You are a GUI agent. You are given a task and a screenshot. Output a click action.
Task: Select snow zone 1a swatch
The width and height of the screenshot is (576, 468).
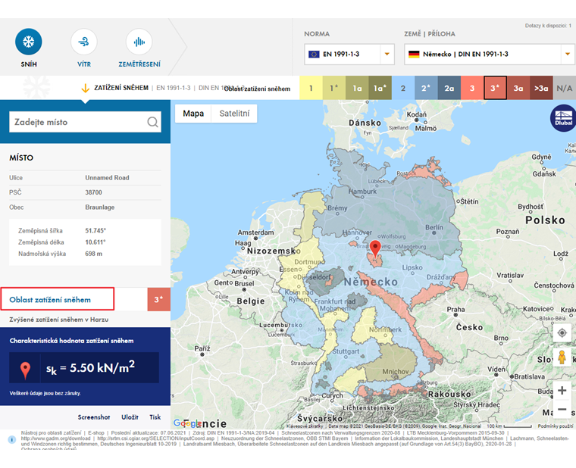pyautogui.click(x=357, y=88)
